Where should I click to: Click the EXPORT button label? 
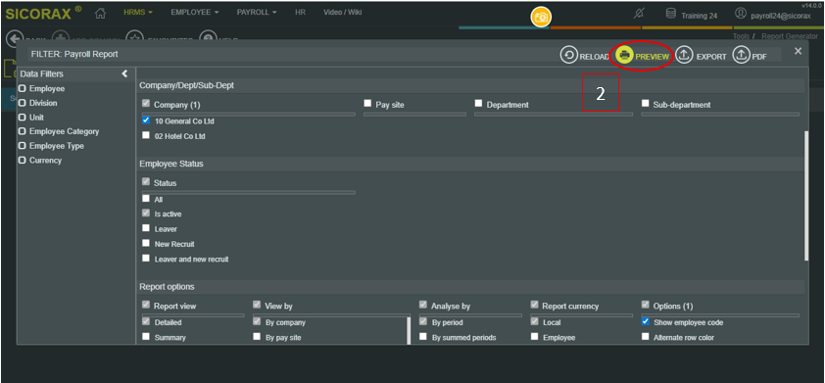point(711,57)
